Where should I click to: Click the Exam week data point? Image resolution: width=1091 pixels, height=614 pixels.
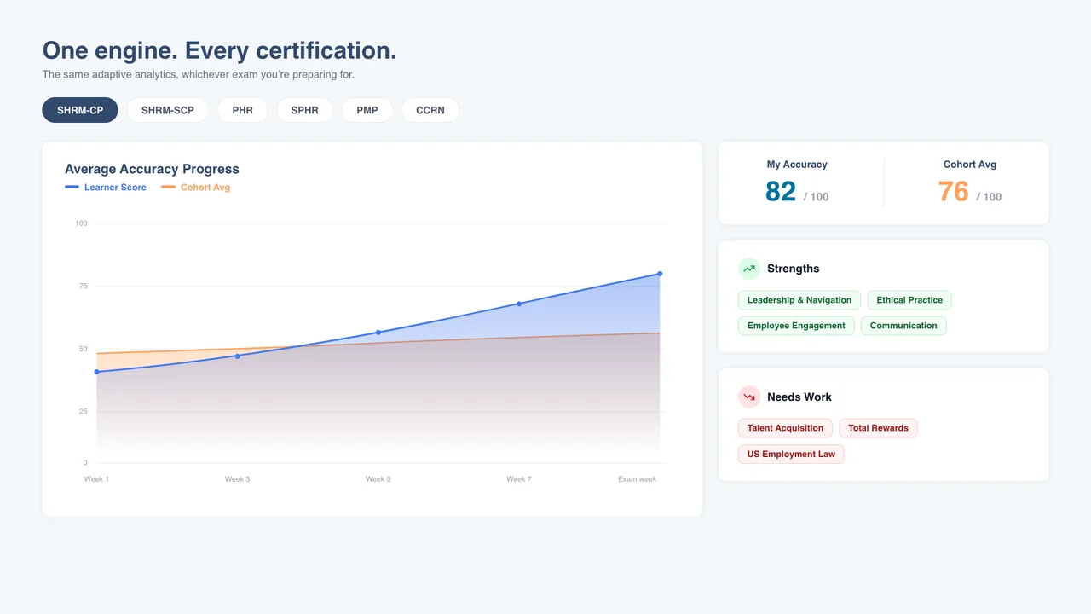click(660, 274)
